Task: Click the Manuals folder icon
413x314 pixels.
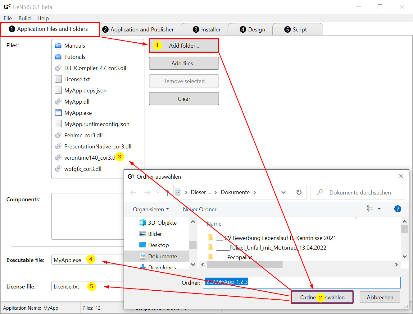Action: click(58, 46)
